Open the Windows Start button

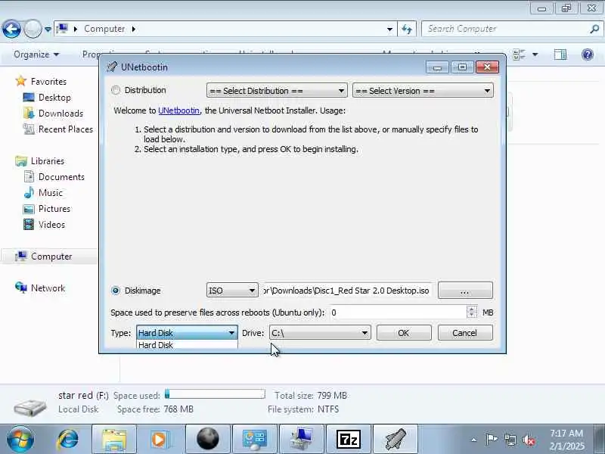click(20, 439)
